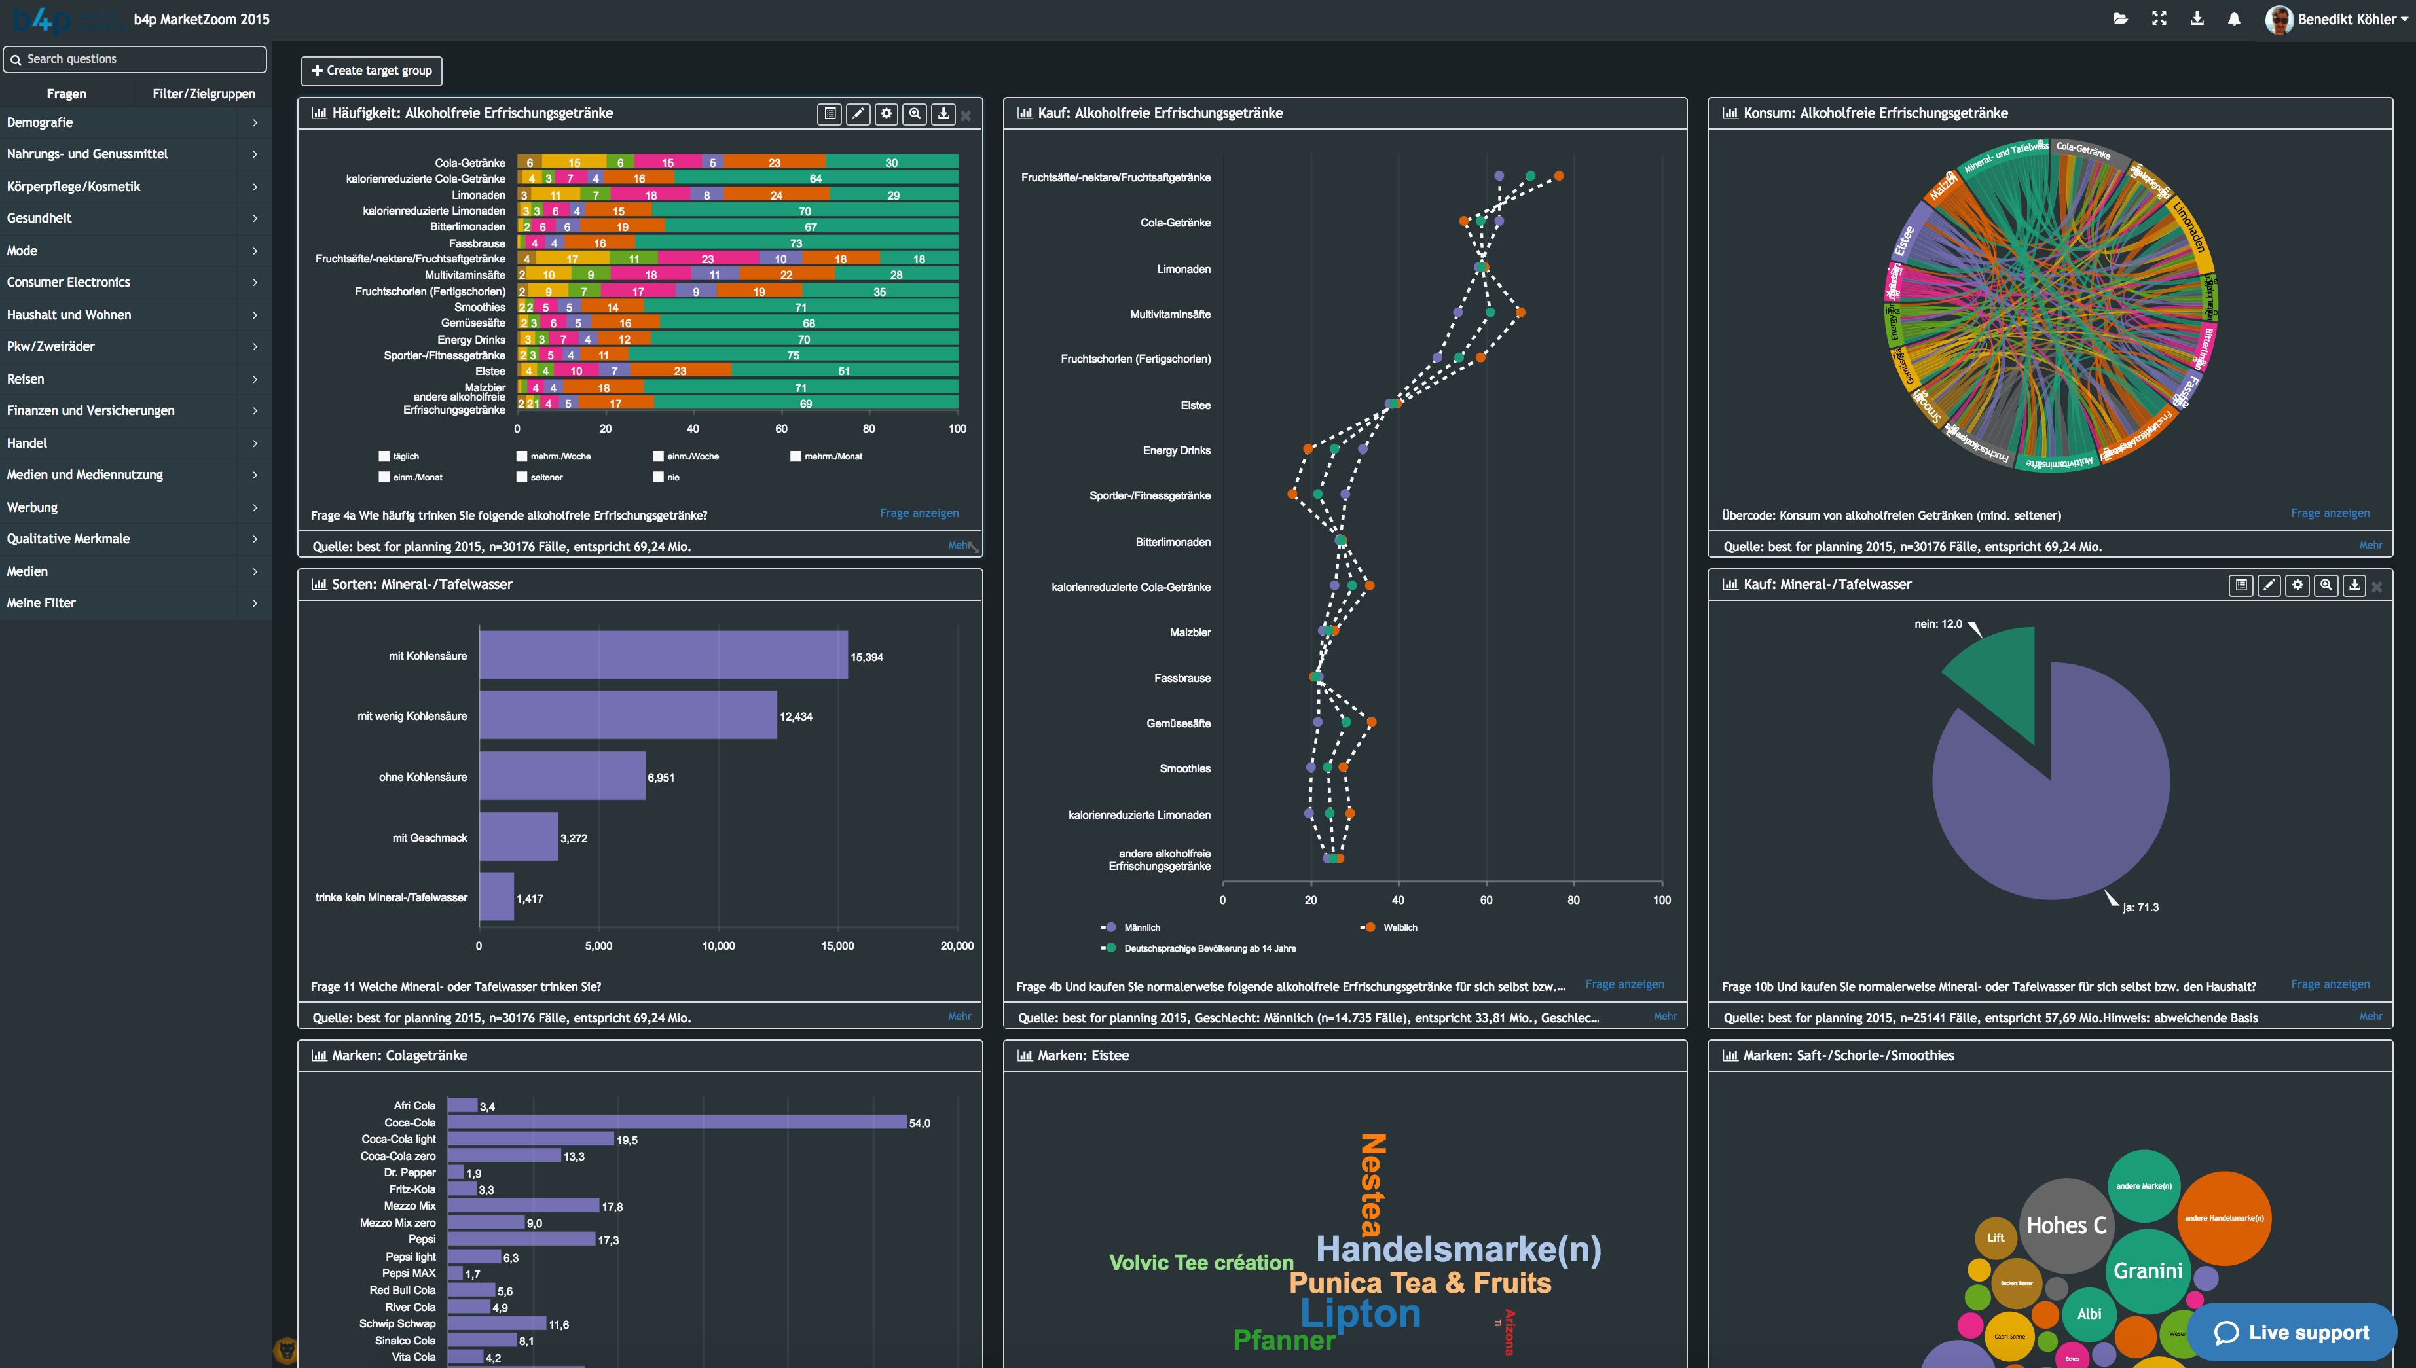
Task: Switch to Filter/Zielgruppen tab
Action: pos(204,94)
